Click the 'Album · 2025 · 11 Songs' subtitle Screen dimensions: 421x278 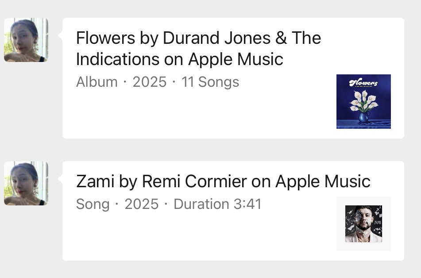click(x=158, y=82)
